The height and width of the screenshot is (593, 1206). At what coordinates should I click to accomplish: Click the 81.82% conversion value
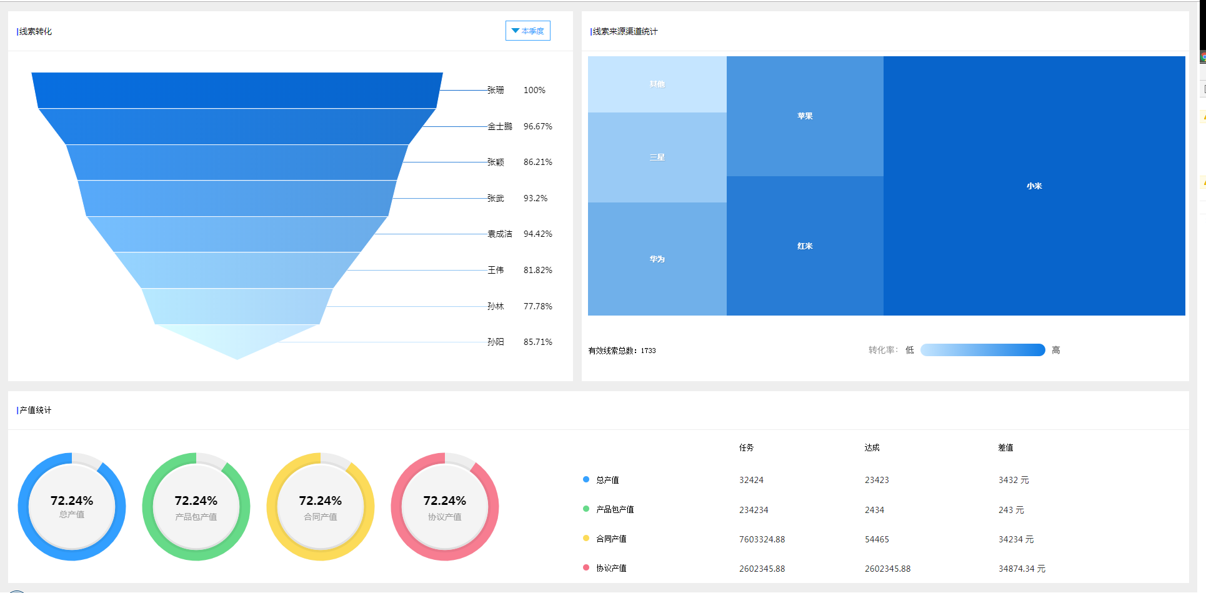[x=538, y=270]
